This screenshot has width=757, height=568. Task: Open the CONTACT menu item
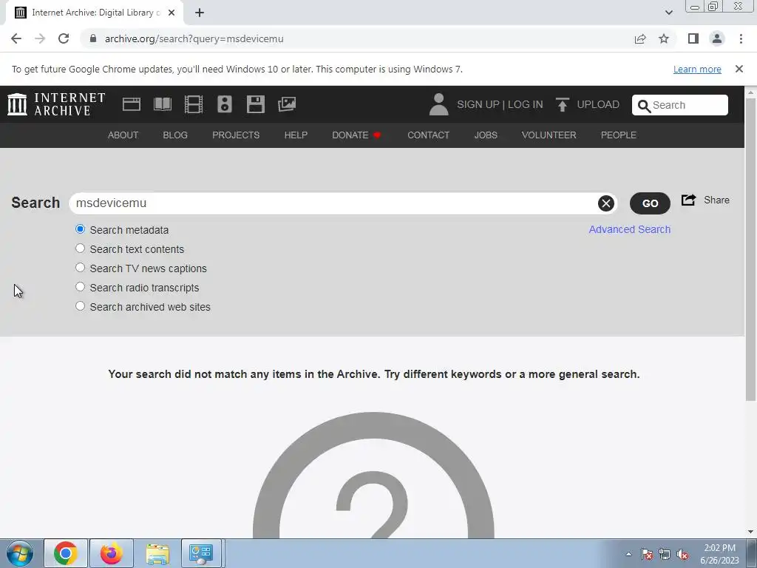pyautogui.click(x=428, y=135)
